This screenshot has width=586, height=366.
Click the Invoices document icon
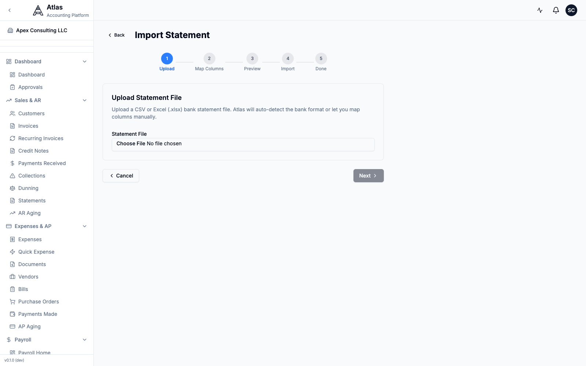[x=12, y=126]
